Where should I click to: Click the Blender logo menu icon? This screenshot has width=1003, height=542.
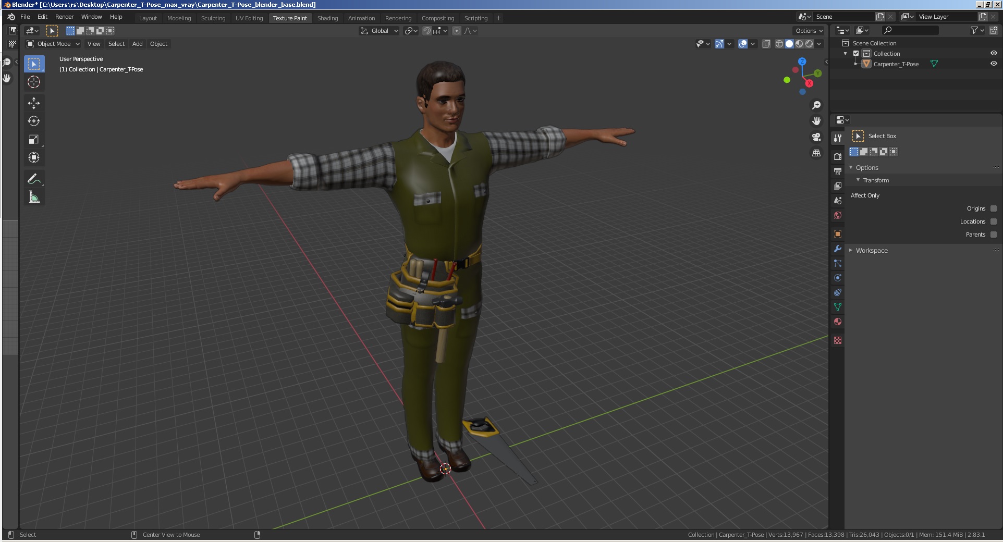click(x=11, y=17)
